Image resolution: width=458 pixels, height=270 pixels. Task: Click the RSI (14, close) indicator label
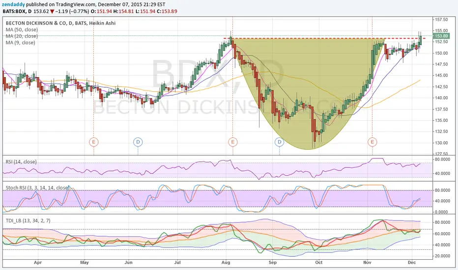pyautogui.click(x=21, y=162)
